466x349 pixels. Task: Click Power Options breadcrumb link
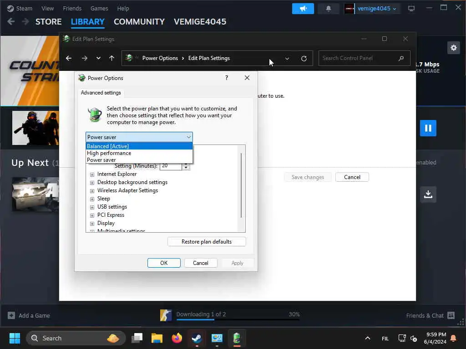click(x=160, y=58)
